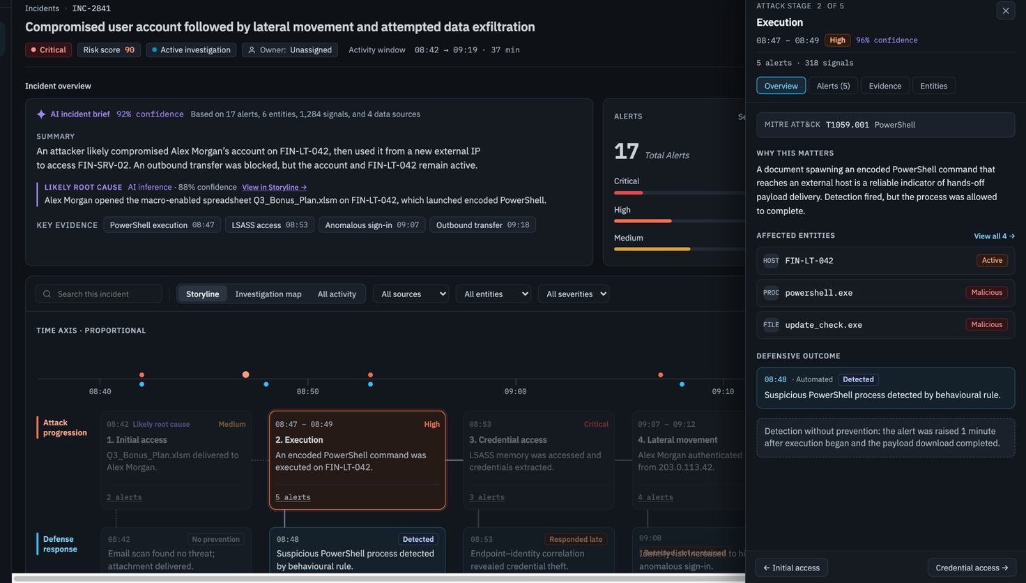Screen dimensions: 1026x583
Task: Click View all 4 entities link
Action: coord(994,236)
